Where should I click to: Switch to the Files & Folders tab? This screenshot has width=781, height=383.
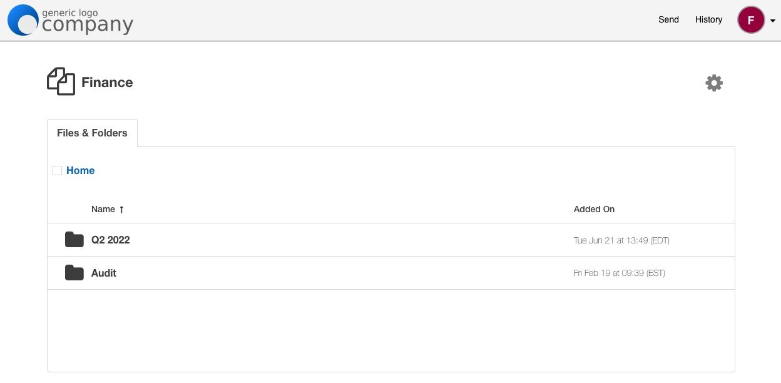tap(92, 133)
